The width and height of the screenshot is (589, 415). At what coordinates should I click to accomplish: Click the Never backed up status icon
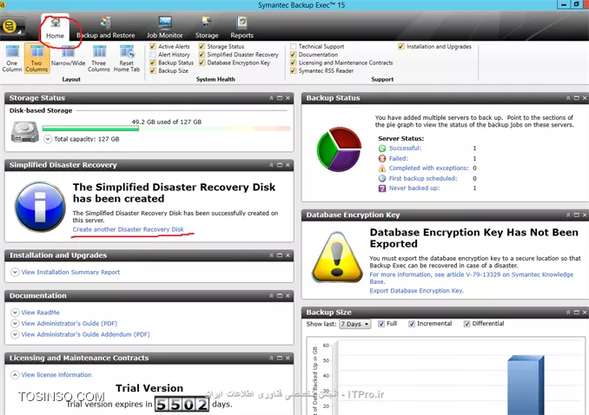[382, 188]
